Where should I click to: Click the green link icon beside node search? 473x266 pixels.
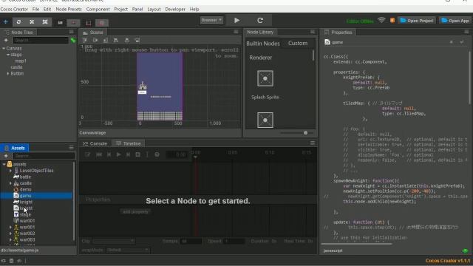[x=72, y=40]
